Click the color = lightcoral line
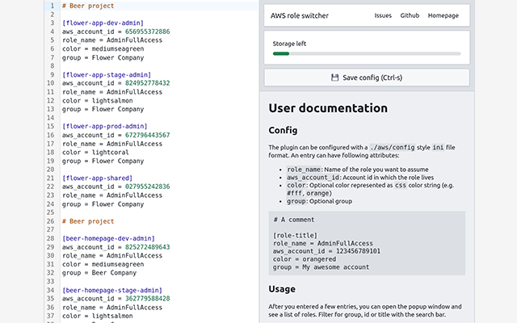 click(x=95, y=153)
